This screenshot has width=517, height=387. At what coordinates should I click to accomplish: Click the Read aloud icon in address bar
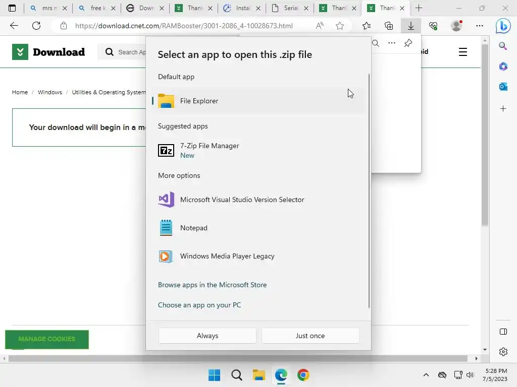320,26
